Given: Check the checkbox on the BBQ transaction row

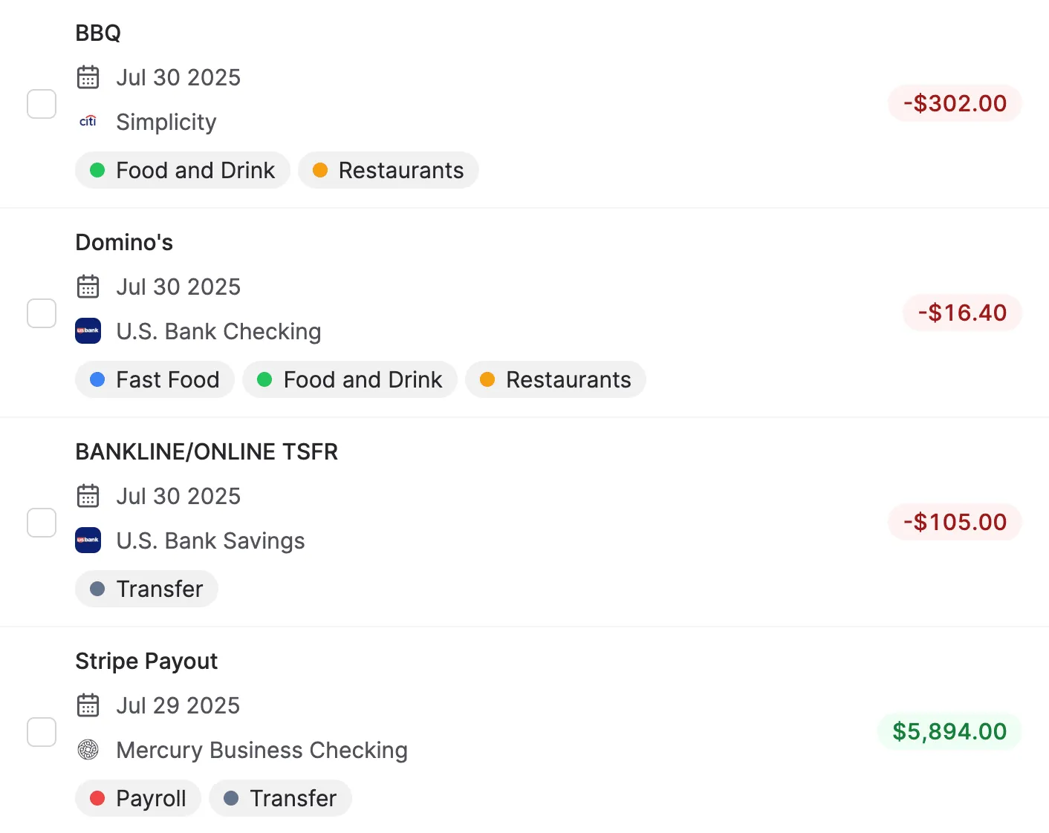Looking at the screenshot, I should [x=42, y=104].
